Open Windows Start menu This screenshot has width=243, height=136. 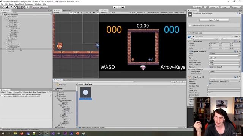click(3, 133)
